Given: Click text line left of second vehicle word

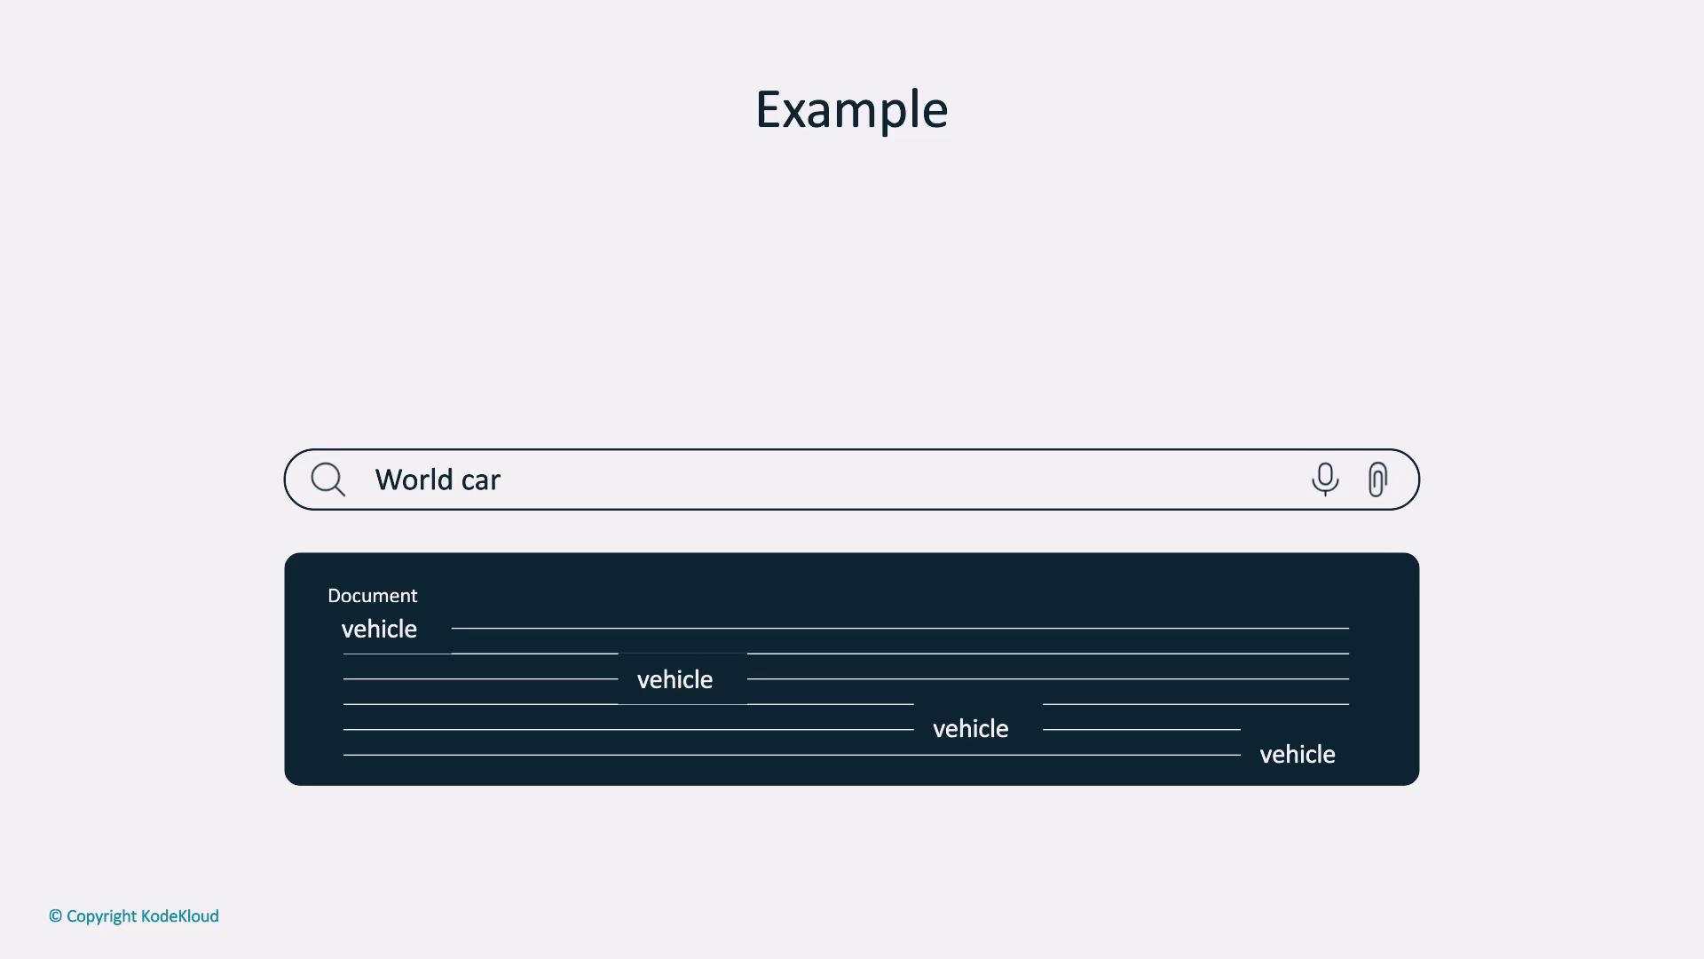Looking at the screenshot, I should point(480,678).
